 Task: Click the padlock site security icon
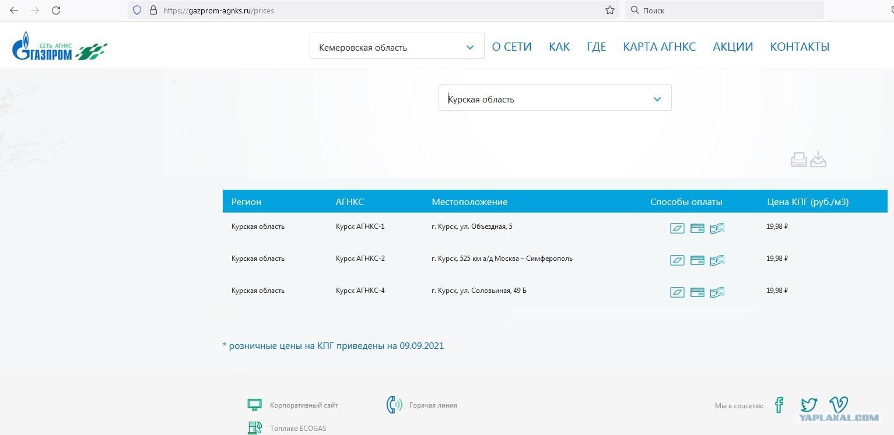pyautogui.click(x=153, y=10)
